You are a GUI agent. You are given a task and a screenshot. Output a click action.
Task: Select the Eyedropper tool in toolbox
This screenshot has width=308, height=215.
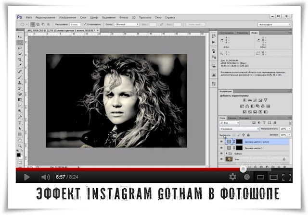point(20,65)
